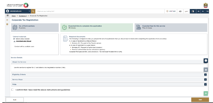This screenshot has width=213, height=103.
Task: Expand the Eligibility Criteria section
Action: [109, 74]
